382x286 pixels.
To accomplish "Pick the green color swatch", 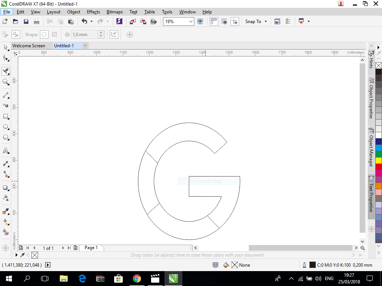I will (378, 154).
